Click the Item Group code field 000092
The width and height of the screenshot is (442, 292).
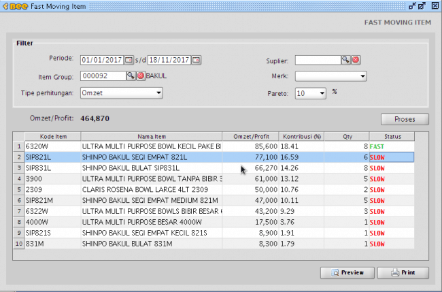click(103, 76)
